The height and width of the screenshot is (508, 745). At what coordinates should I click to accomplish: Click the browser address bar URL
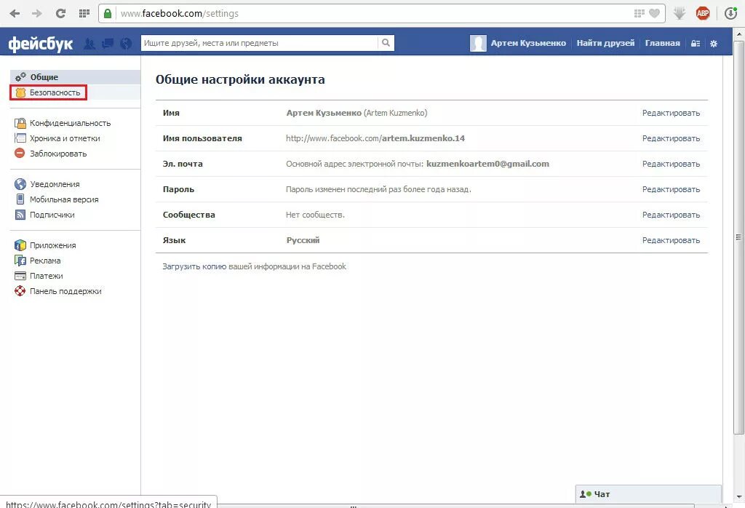pos(180,13)
